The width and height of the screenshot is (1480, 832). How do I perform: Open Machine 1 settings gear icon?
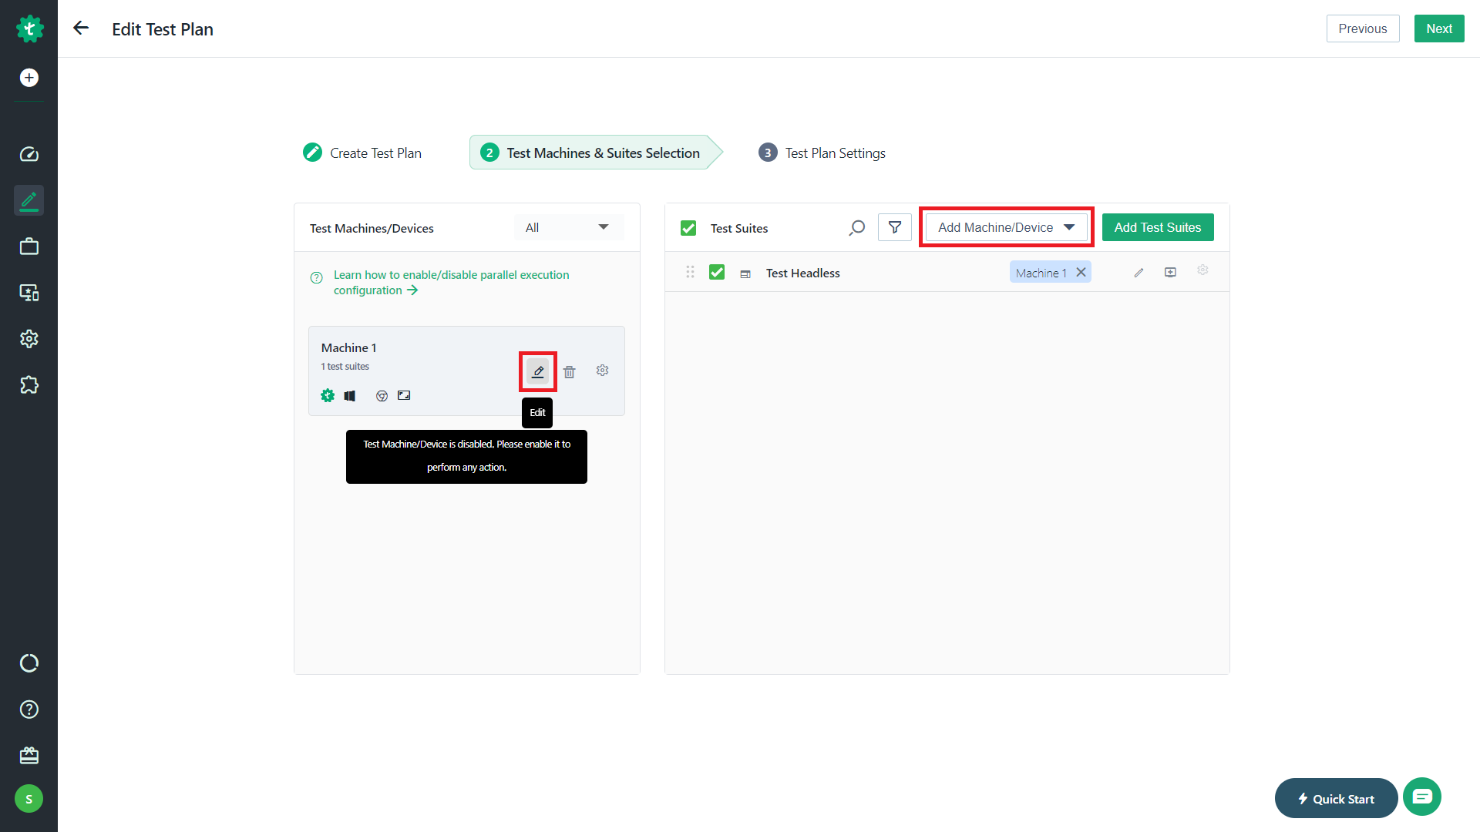coord(602,371)
